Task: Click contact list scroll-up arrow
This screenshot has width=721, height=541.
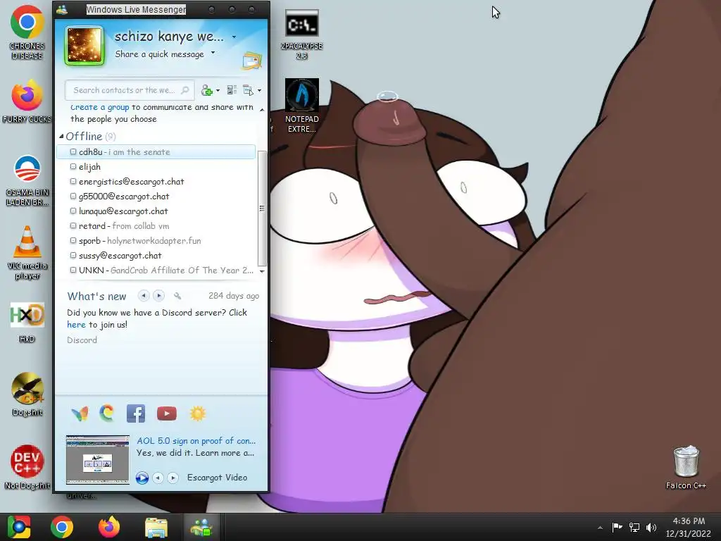Action: 262,109
